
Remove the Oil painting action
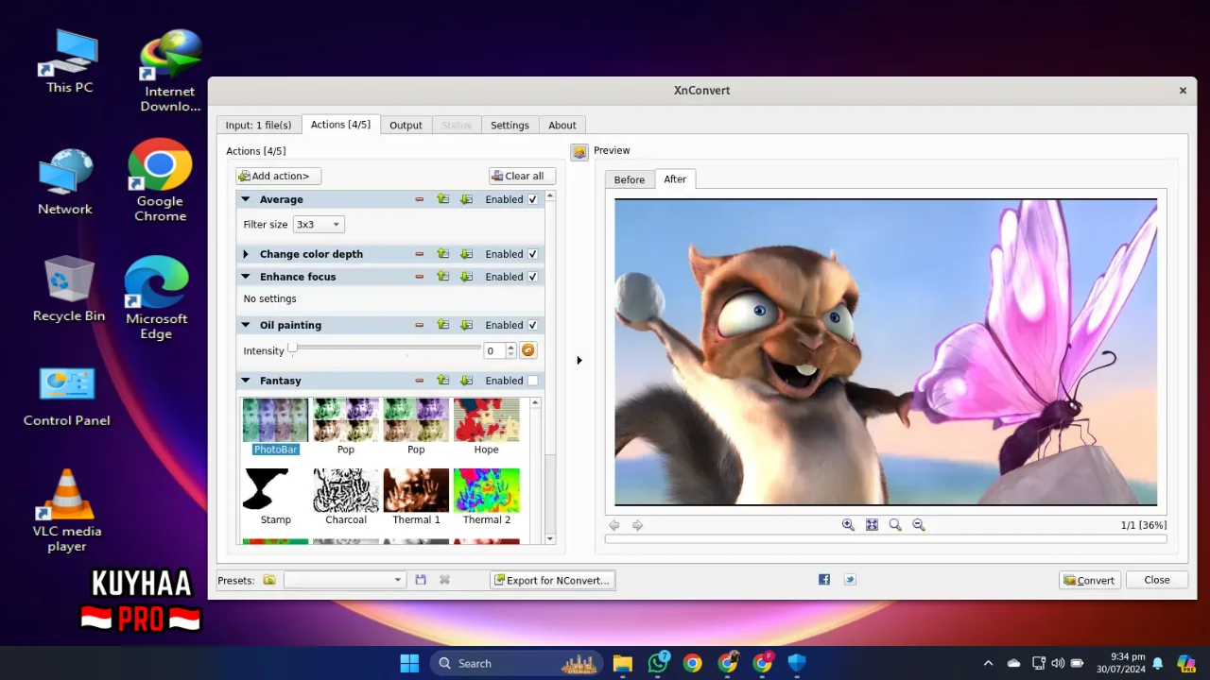(419, 325)
